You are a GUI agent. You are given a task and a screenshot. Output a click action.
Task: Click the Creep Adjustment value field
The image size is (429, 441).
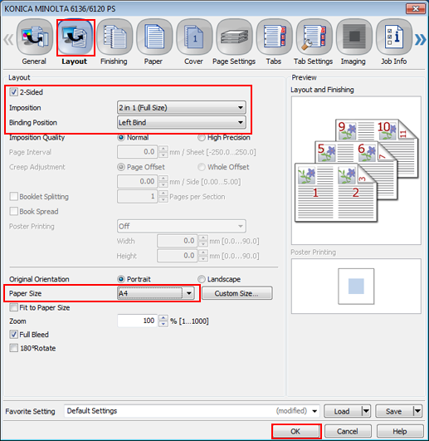pos(138,181)
